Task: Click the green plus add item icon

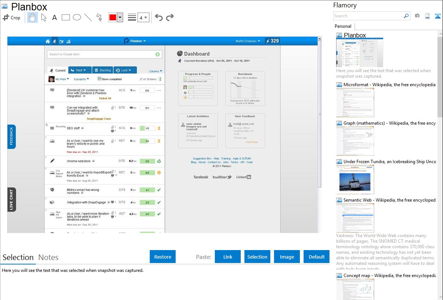Action: [158, 54]
